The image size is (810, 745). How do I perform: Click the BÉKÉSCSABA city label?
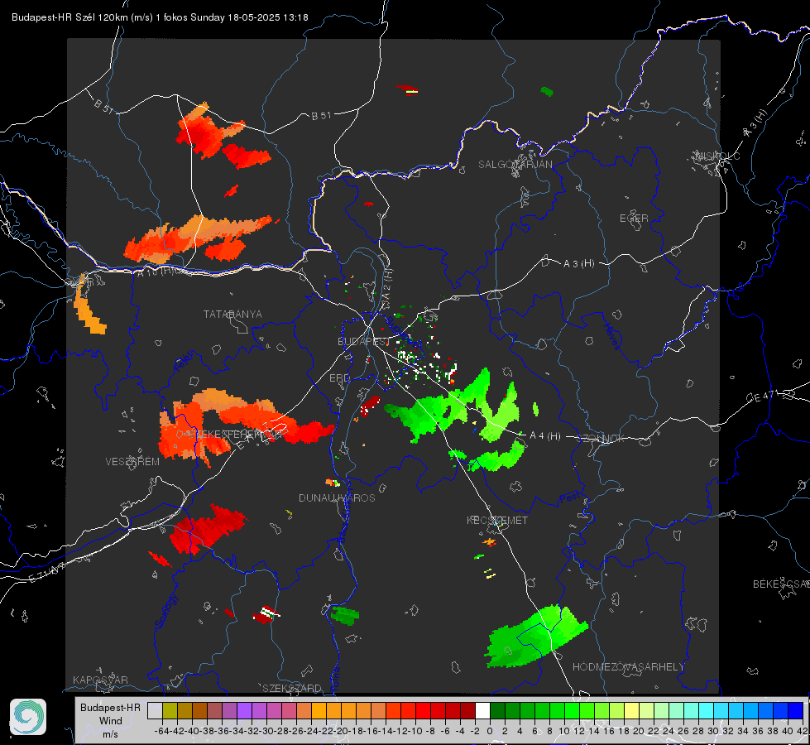781,584
